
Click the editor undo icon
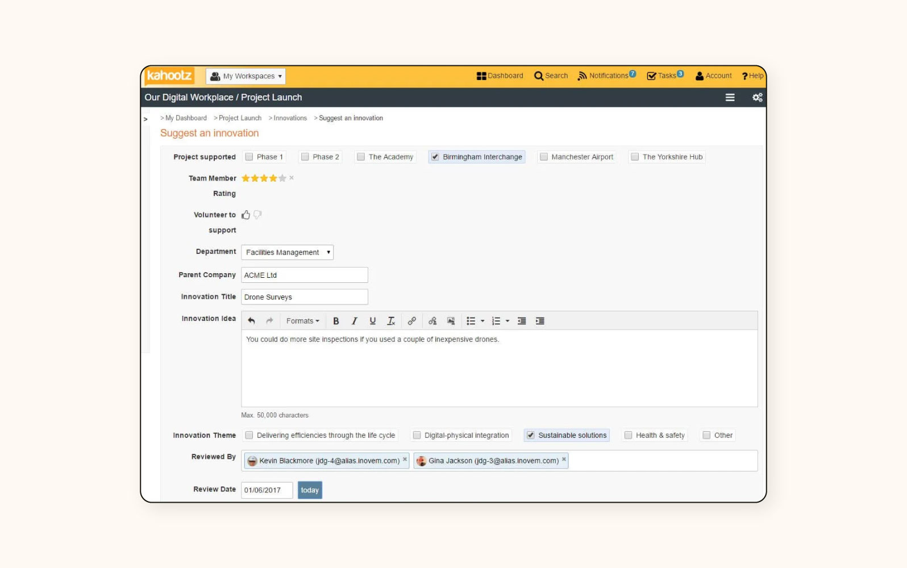[251, 321]
